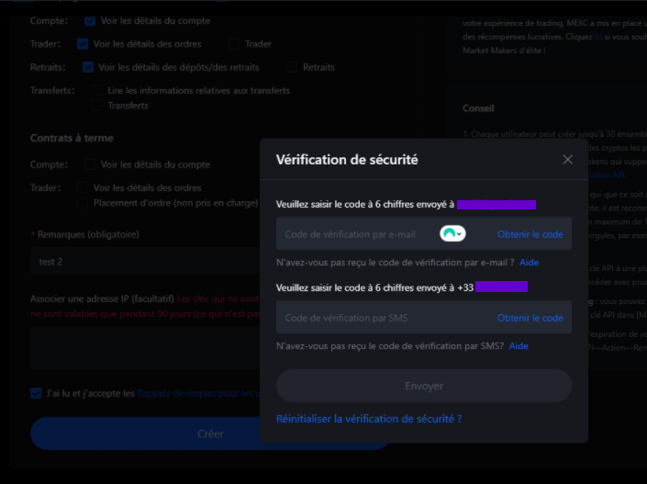
Task: Tick the Transferts checkbox
Action: (96, 106)
